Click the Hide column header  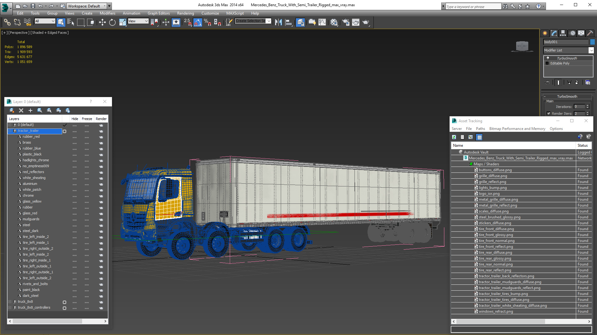75,119
